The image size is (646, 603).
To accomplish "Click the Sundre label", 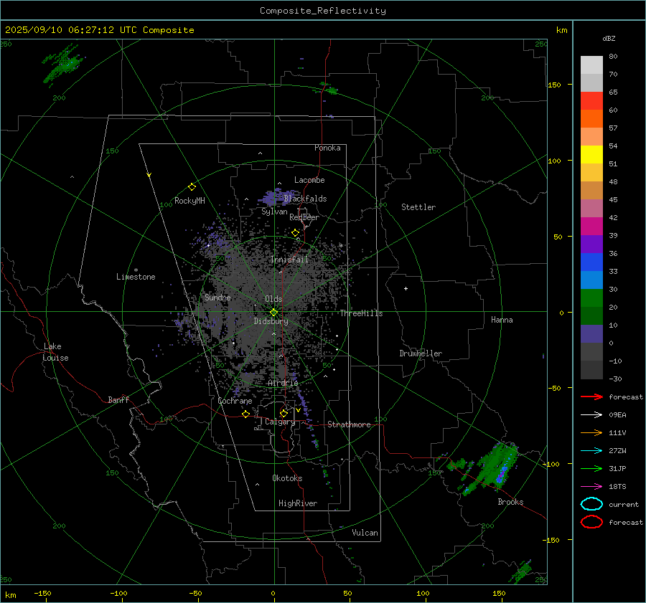I will click(x=217, y=297).
